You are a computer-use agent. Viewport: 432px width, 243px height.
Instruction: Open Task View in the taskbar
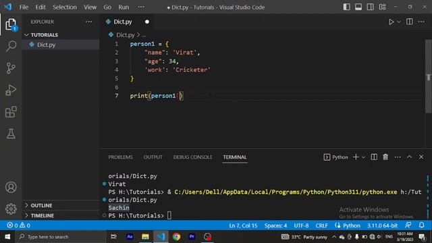pos(113,237)
